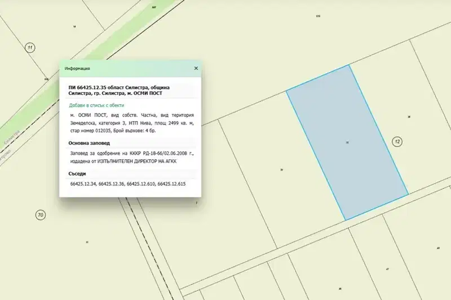Click the description line 'стар номер 012035'

click(x=91, y=131)
